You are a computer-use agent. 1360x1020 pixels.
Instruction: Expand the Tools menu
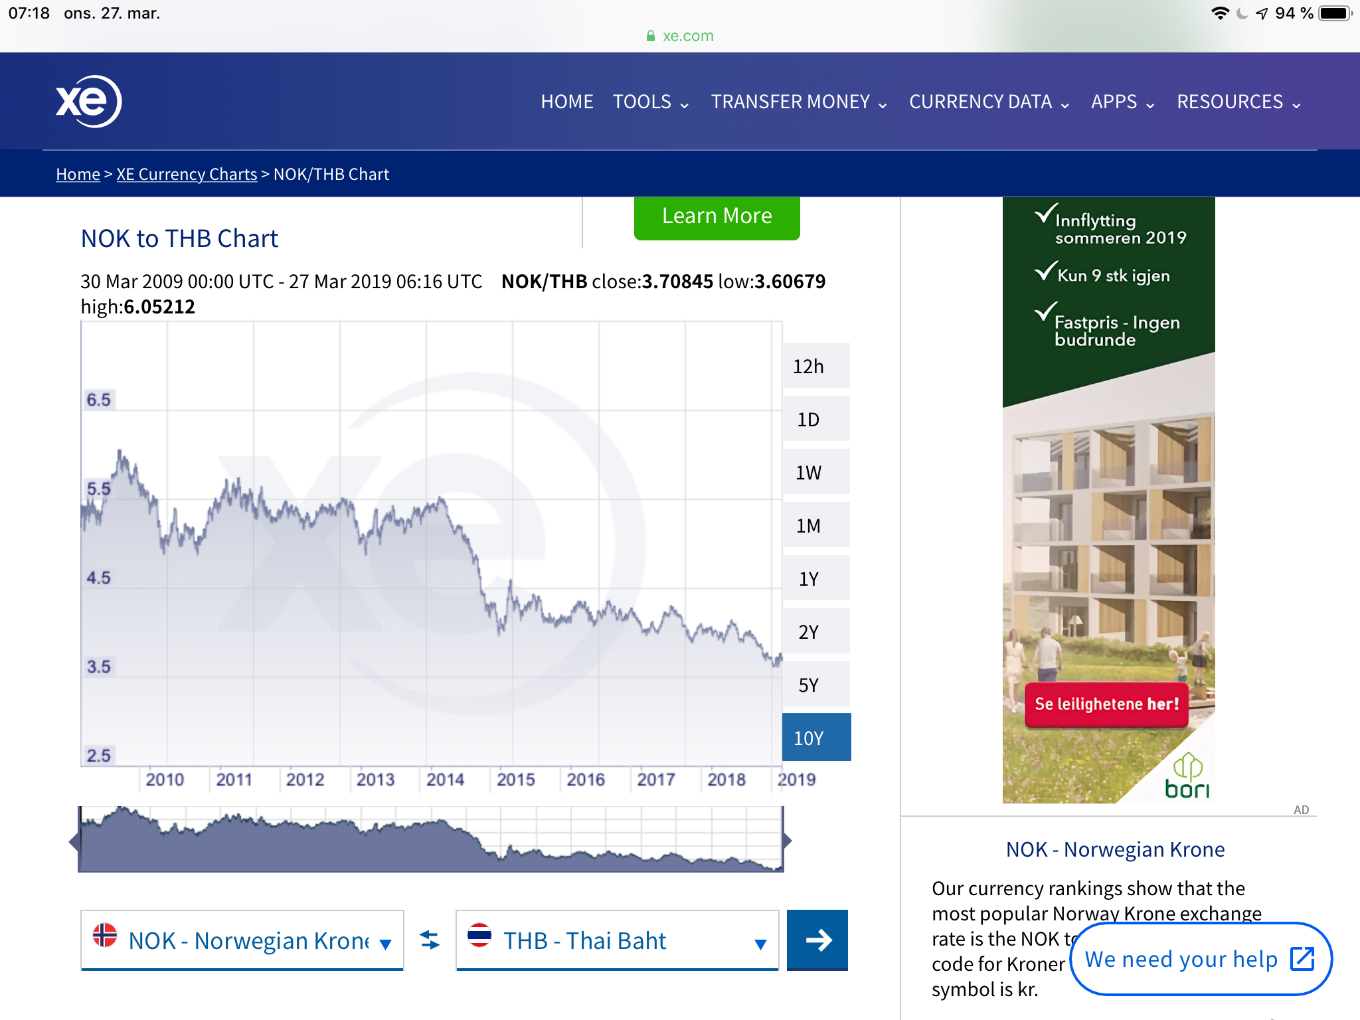point(650,102)
